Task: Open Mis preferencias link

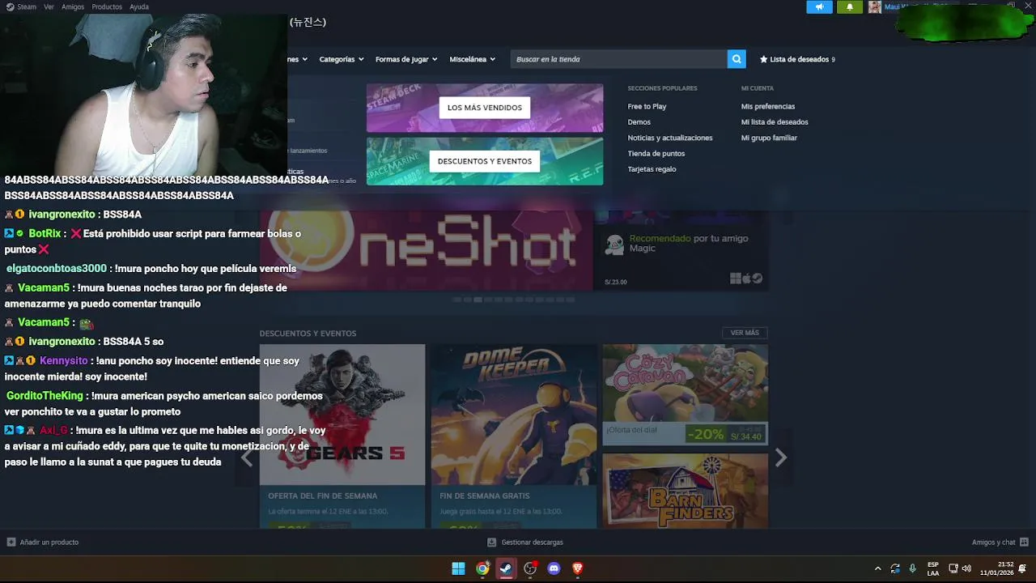Action: point(768,106)
